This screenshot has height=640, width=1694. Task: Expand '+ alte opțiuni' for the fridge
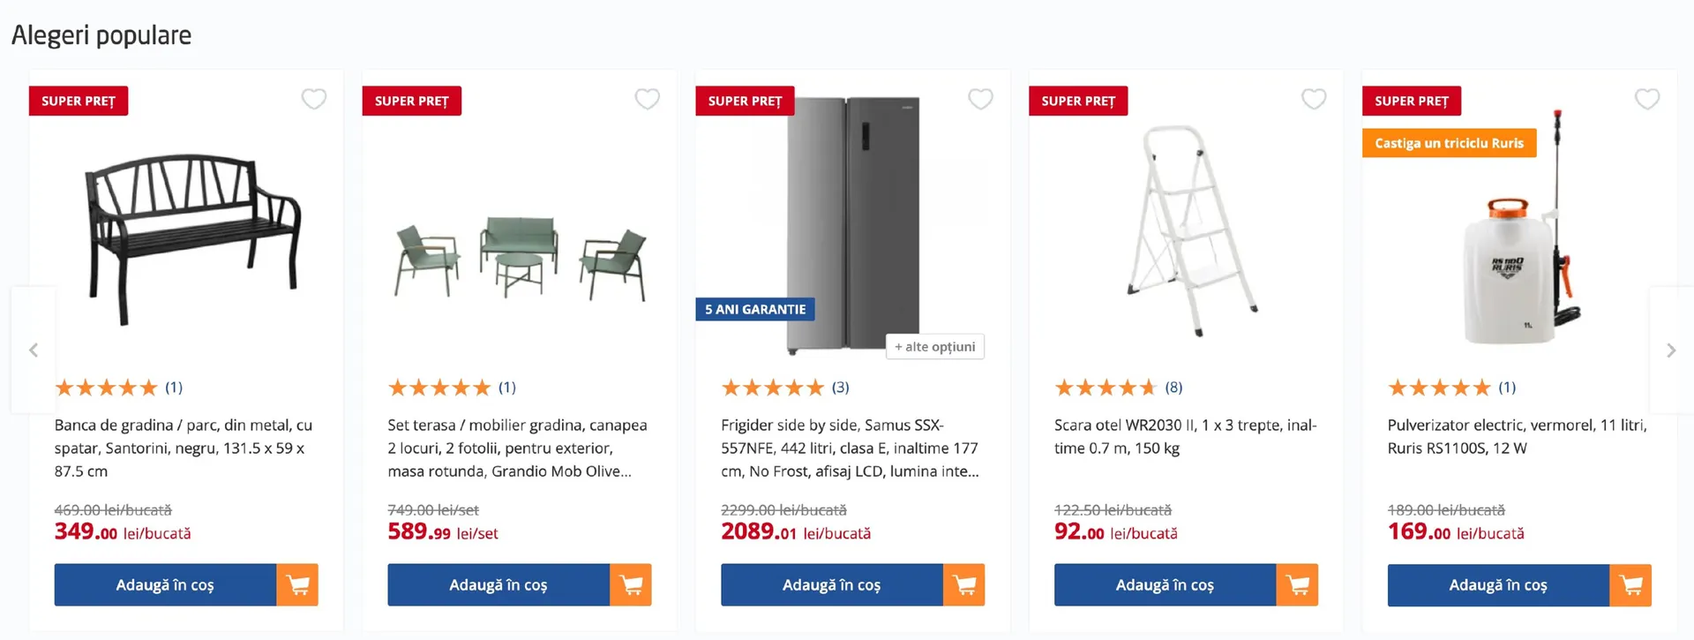934,346
